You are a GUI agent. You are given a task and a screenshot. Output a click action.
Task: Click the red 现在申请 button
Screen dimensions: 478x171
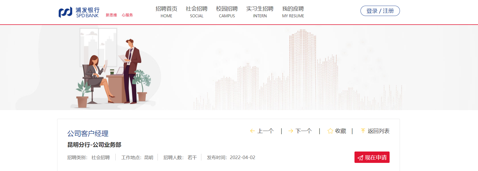[372, 157]
